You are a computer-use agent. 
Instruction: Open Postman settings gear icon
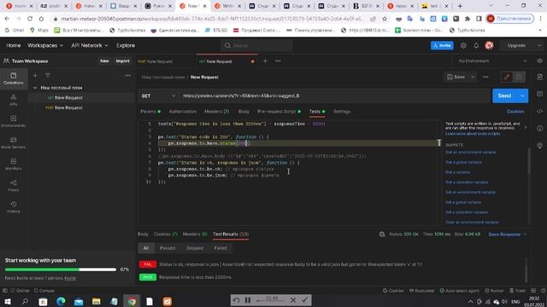click(463, 45)
